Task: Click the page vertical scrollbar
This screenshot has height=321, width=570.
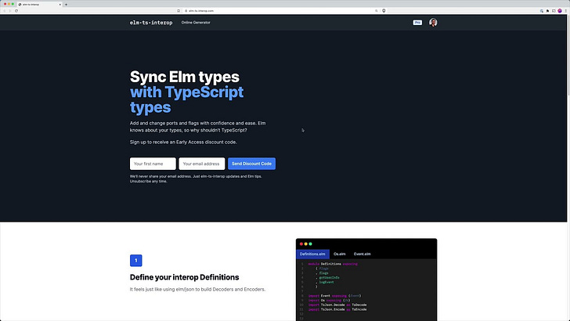Action: coord(568,55)
